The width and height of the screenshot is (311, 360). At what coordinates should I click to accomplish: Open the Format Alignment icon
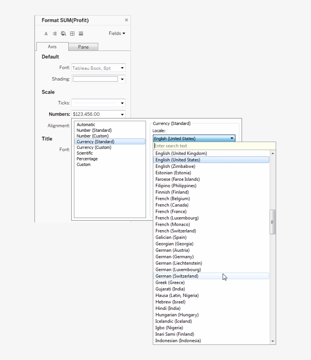pyautogui.click(x=55, y=34)
